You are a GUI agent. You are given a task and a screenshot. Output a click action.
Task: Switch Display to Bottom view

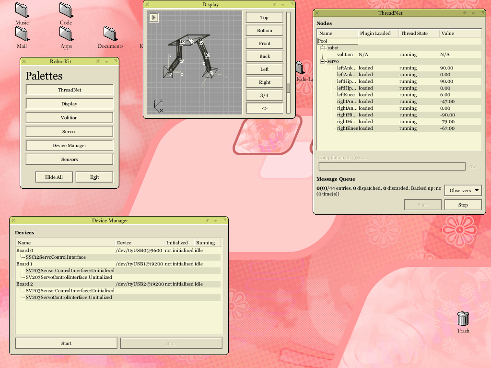[x=265, y=30]
